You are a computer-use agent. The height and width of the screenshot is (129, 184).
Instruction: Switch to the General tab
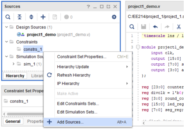(x=13, y=121)
